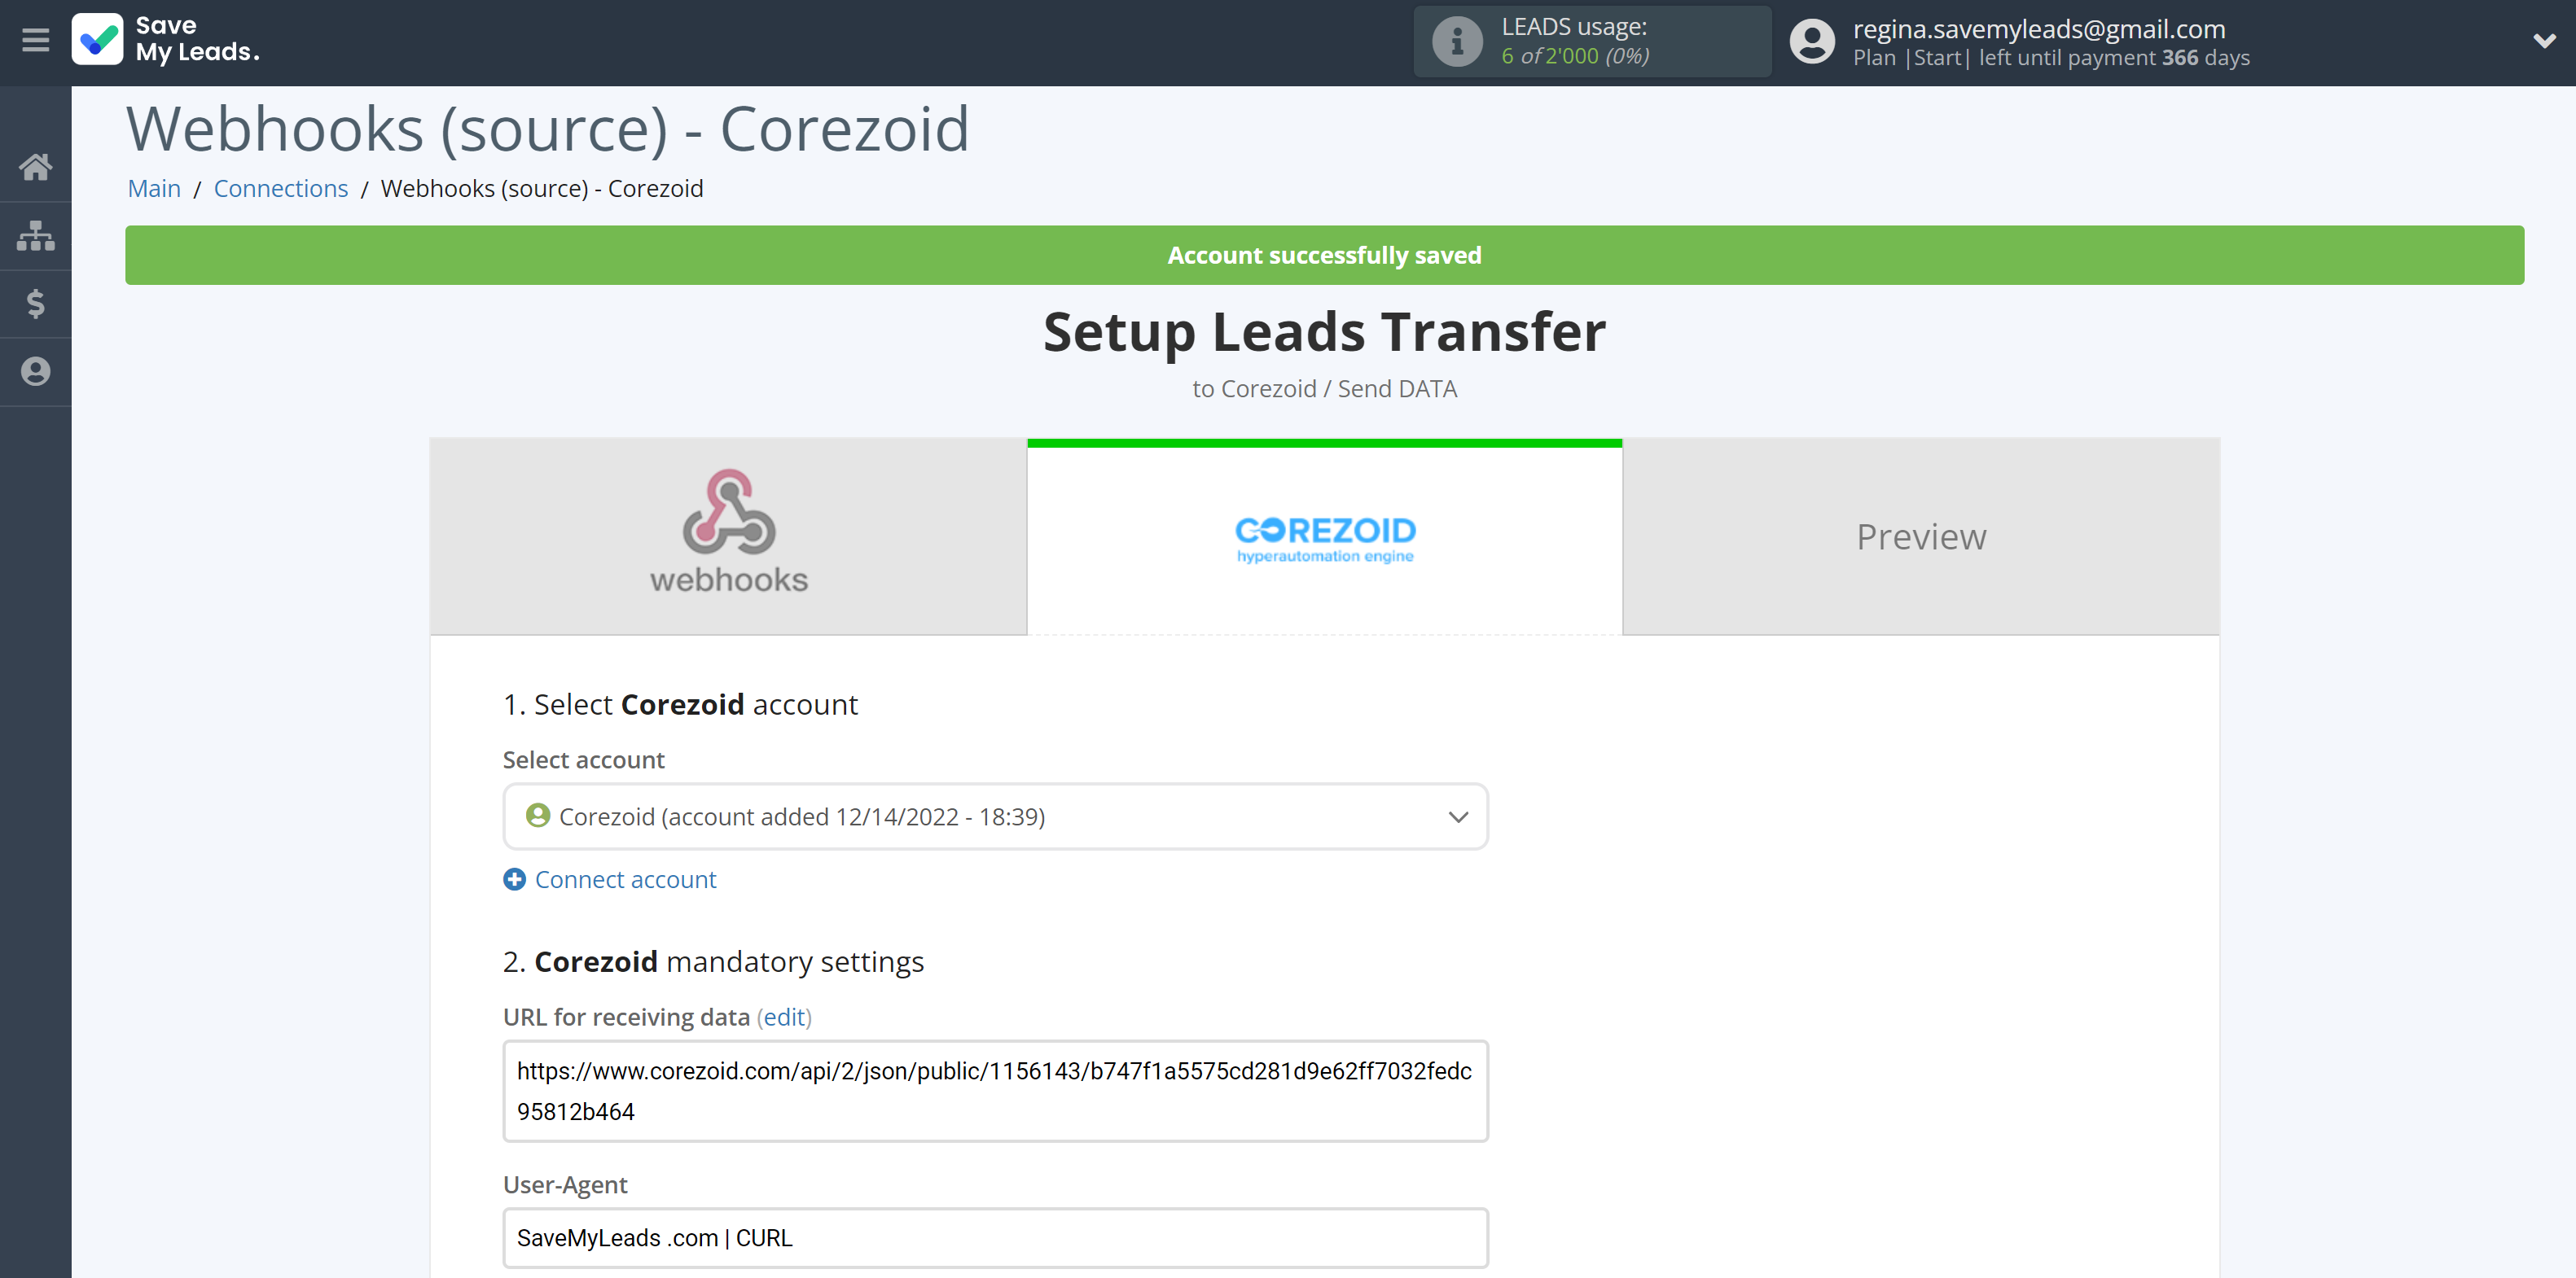Click the LEADS usage info icon
This screenshot has height=1278, width=2576.
1457,42
